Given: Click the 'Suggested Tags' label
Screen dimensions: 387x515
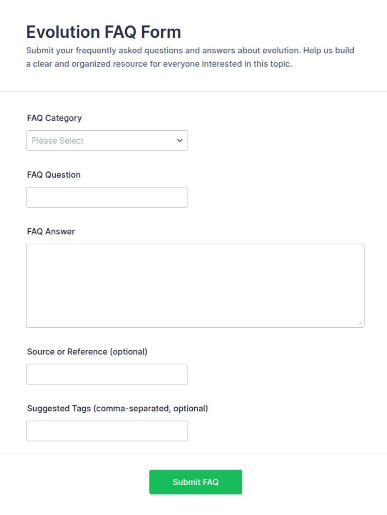Looking at the screenshot, I should point(59,409).
